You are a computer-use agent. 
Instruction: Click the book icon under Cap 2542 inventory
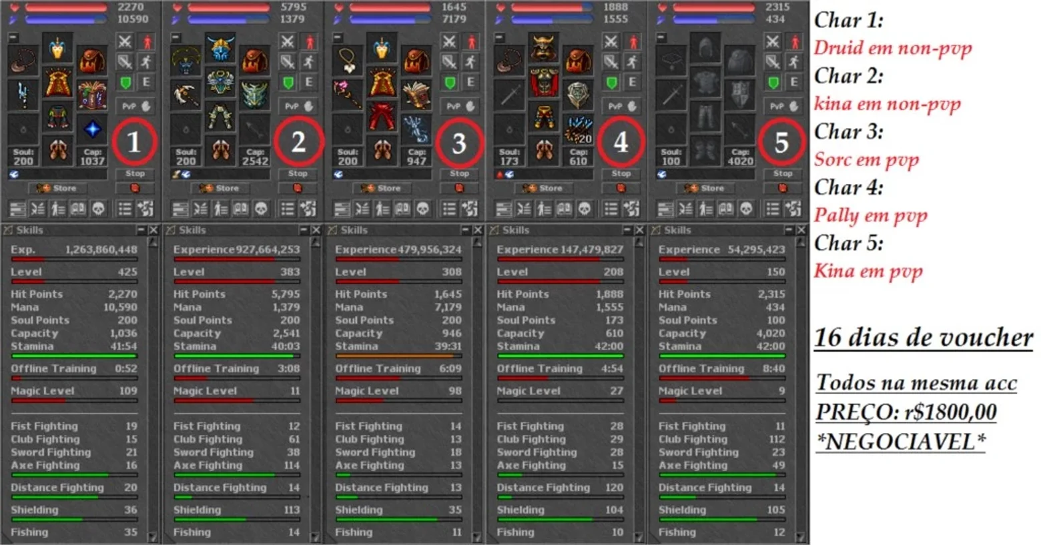tap(241, 209)
